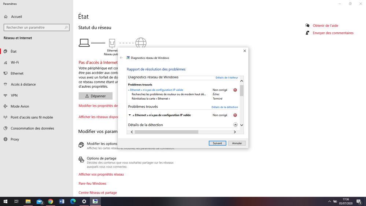Open the Mail app in taskbar
Image resolution: width=366 pixels, height=206 pixels.
[x=40, y=202]
